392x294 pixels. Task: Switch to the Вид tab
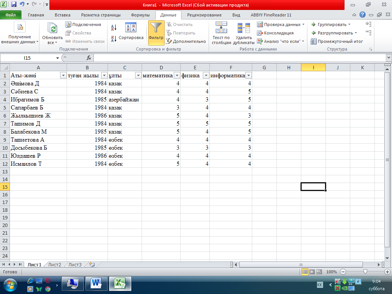point(236,15)
